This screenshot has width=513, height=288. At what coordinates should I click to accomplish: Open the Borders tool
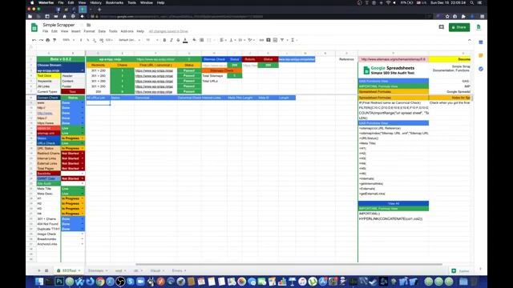201,40
